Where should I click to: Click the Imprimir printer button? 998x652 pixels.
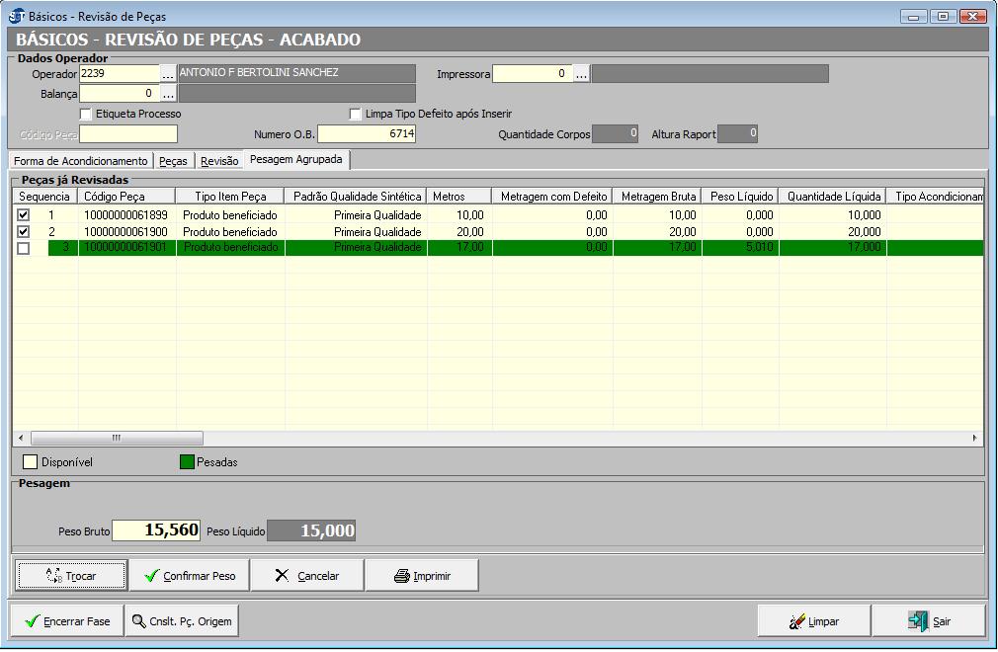coord(422,575)
